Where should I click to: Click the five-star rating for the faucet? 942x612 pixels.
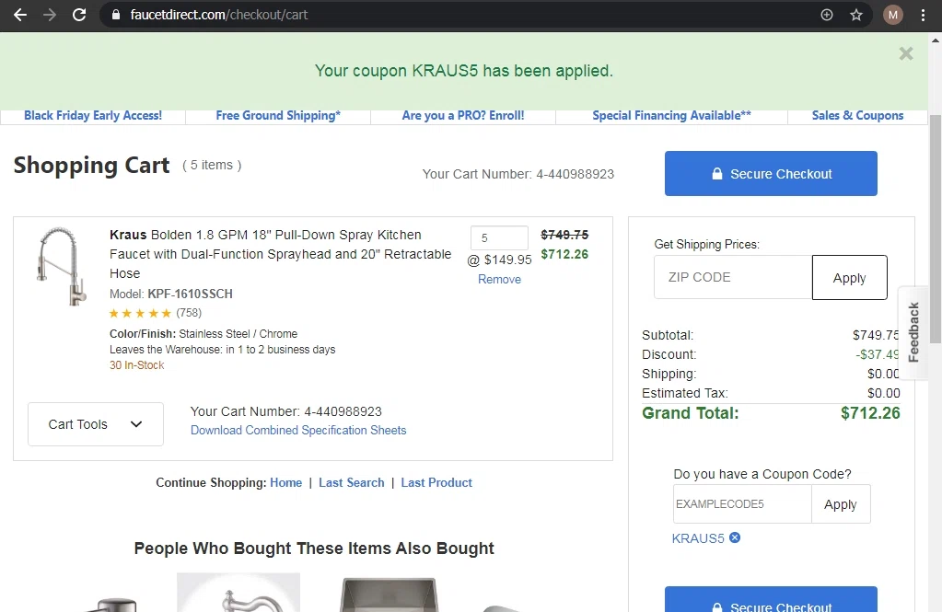140,313
